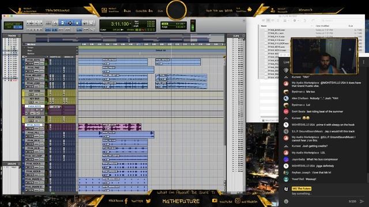
Task: Sort Finder list by Date Modified column
Action: coord(322,26)
